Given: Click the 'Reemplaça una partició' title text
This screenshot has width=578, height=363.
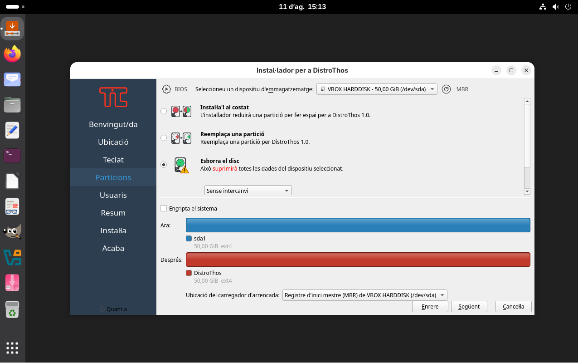Looking at the screenshot, I should tap(233, 134).
